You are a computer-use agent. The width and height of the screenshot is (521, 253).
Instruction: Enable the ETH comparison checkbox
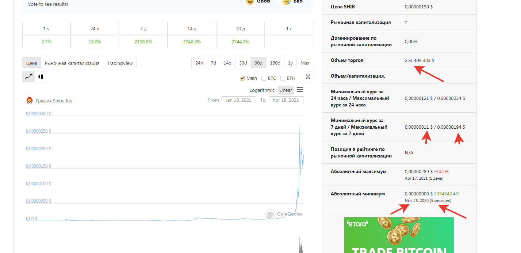click(x=283, y=78)
